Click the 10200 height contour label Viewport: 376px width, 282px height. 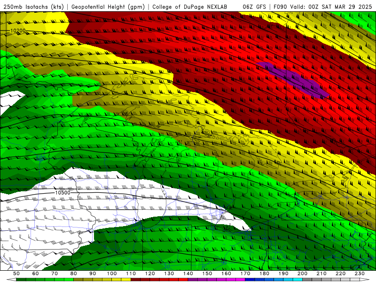click(18, 31)
